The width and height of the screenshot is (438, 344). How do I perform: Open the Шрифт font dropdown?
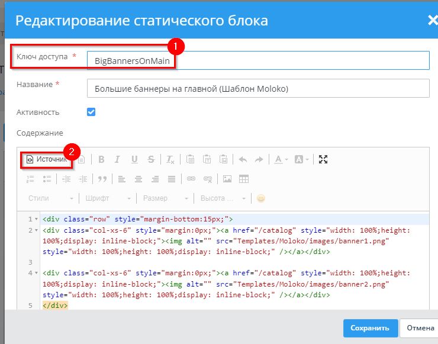[108, 198]
